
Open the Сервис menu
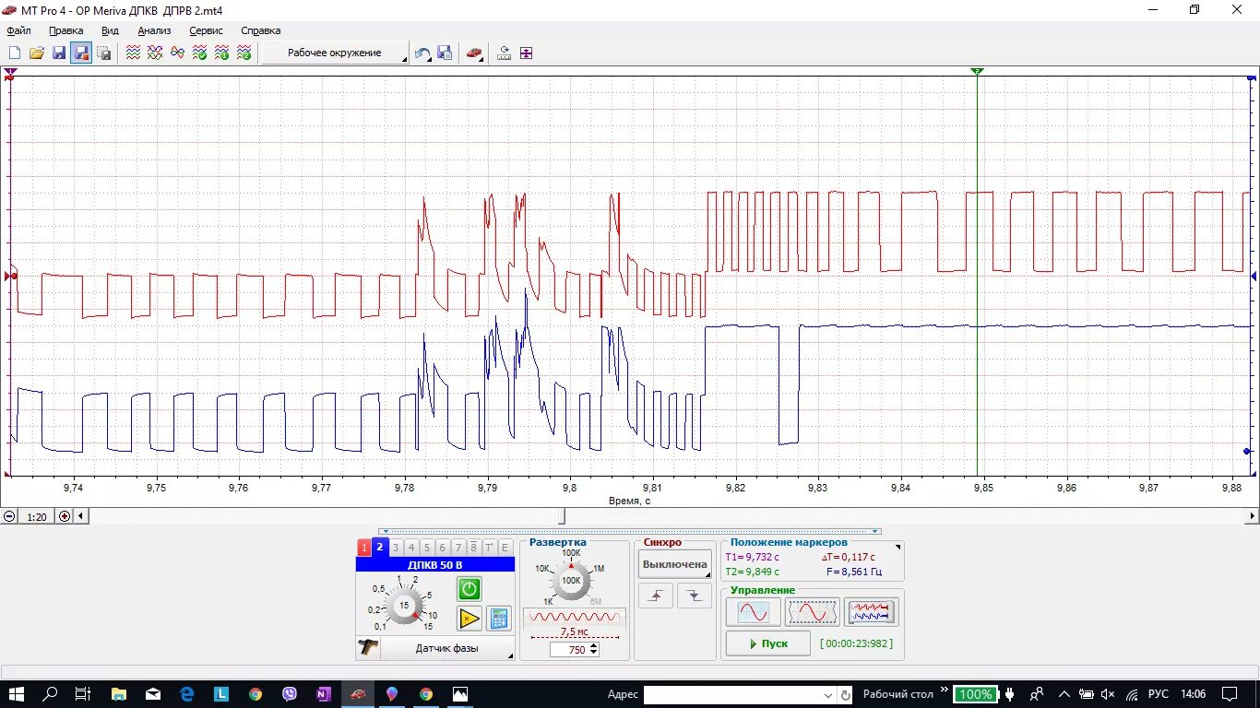coord(206,30)
